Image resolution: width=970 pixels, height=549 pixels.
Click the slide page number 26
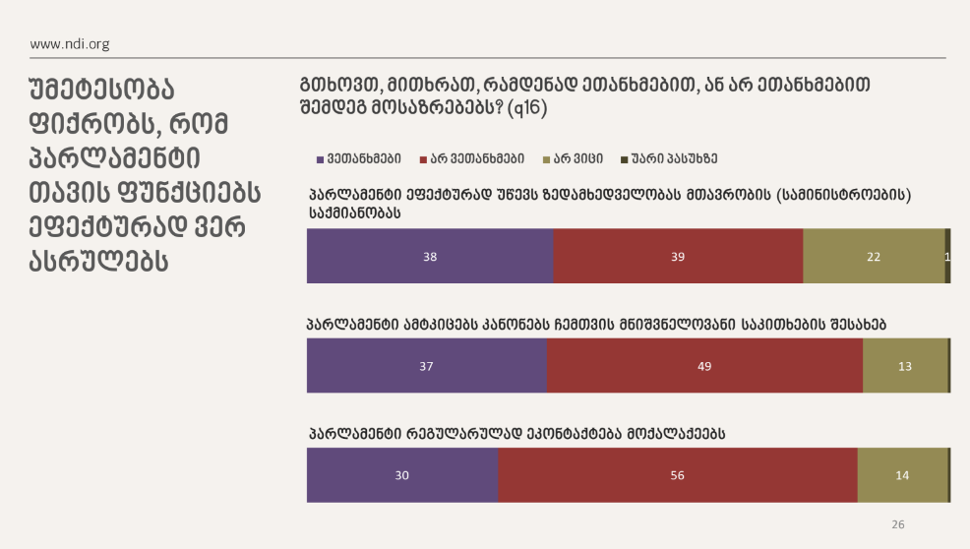[897, 524]
